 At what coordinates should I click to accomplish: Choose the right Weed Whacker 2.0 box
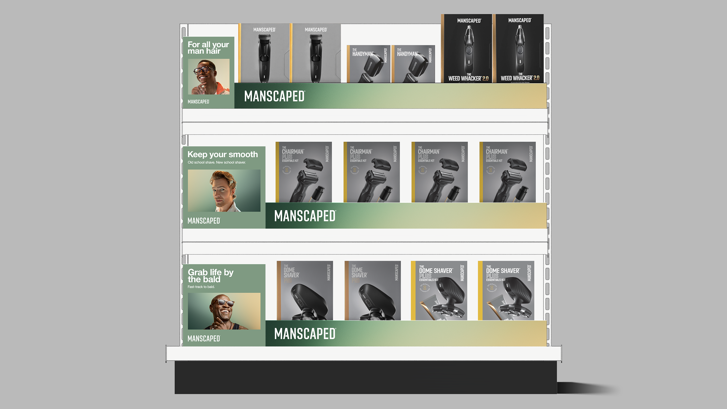(518, 49)
